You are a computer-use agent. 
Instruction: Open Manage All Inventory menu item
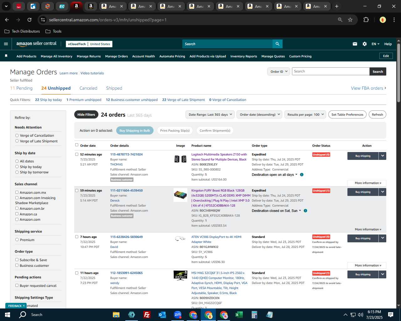(56, 56)
